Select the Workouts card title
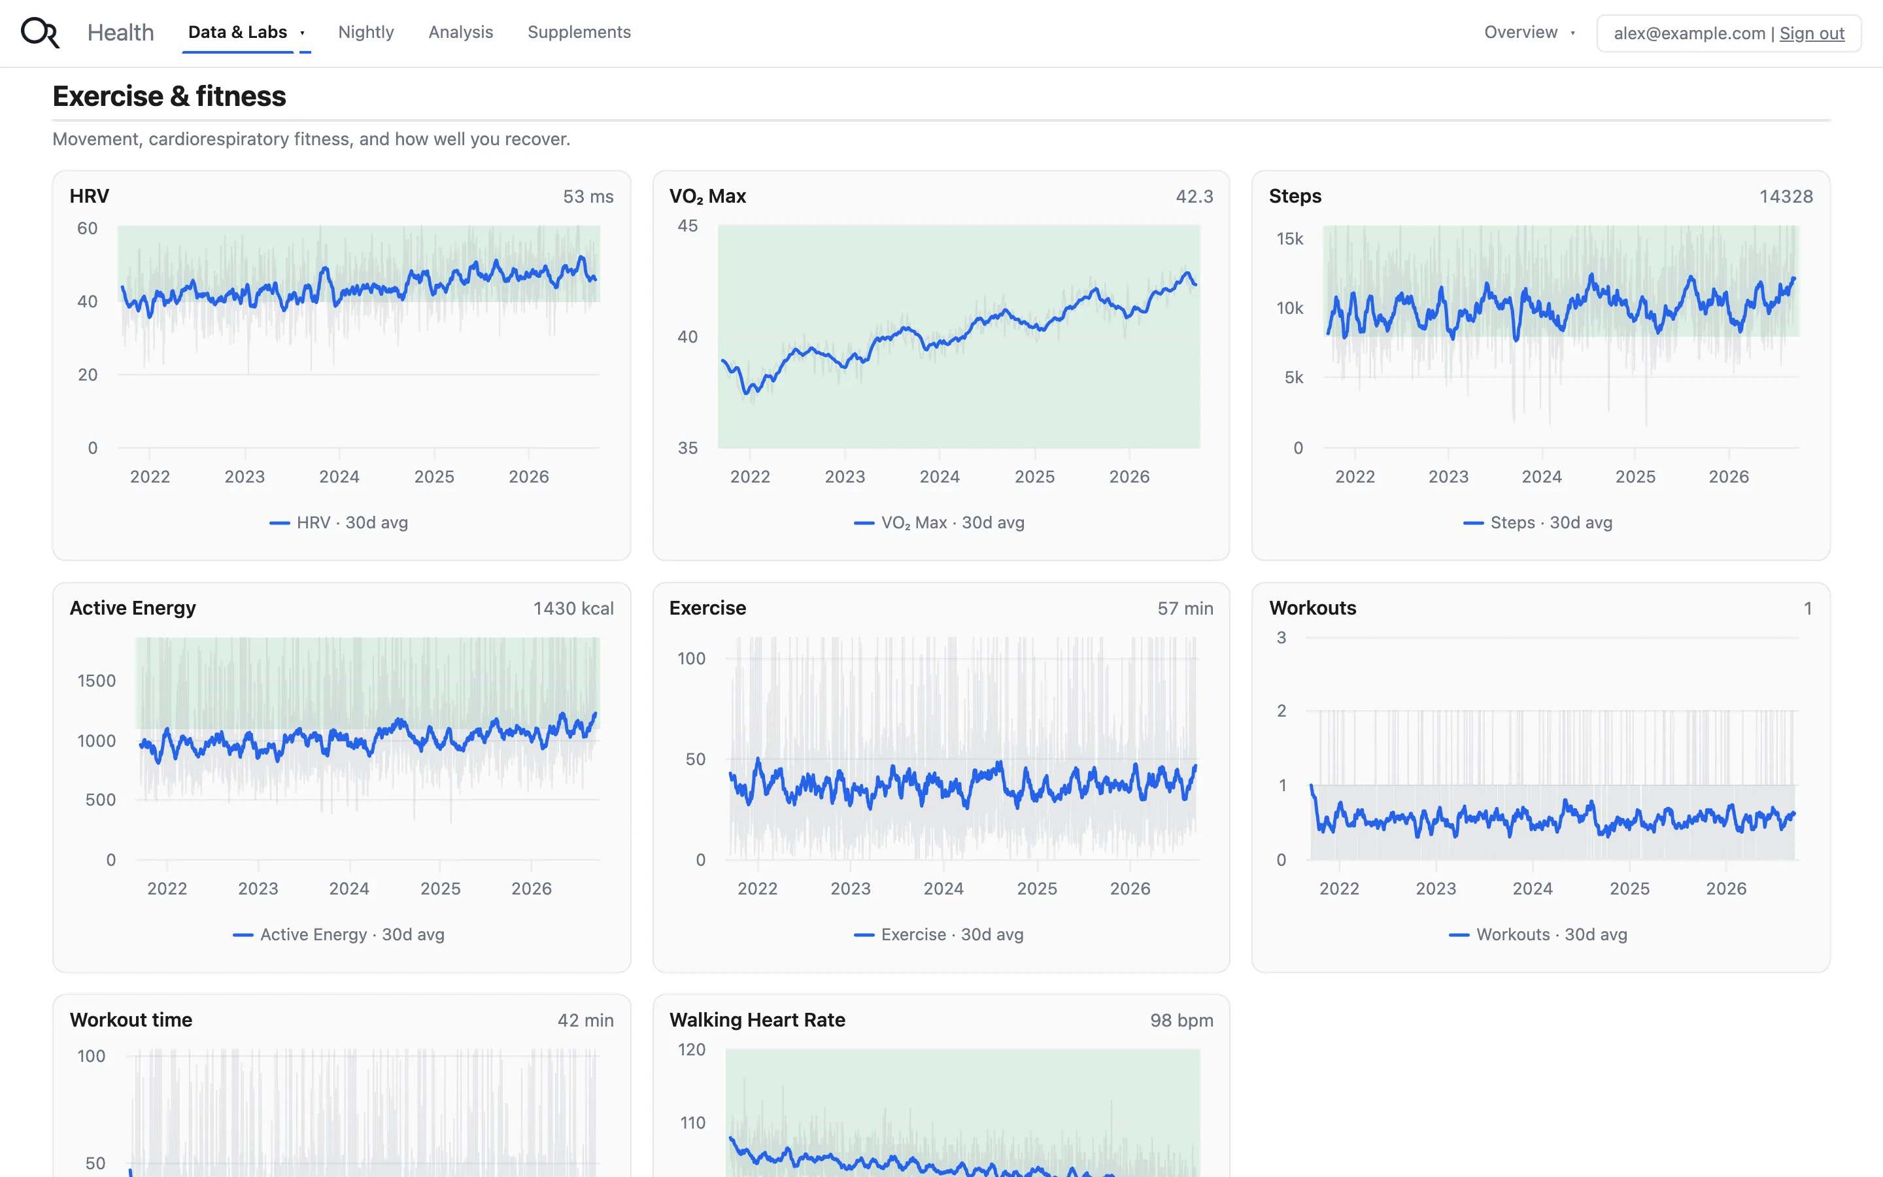The height and width of the screenshot is (1177, 1883). click(x=1313, y=608)
